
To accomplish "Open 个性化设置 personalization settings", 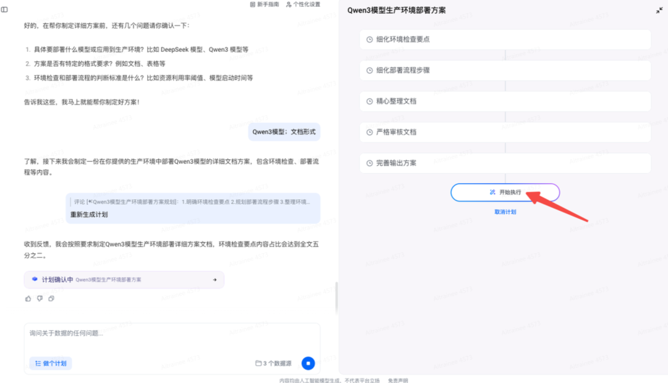I will tap(303, 4).
